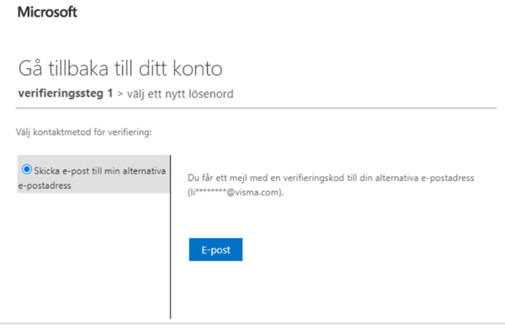Click the 'välj ett nytt lösenord' step text
The height and width of the screenshot is (329, 505).
[x=180, y=94]
